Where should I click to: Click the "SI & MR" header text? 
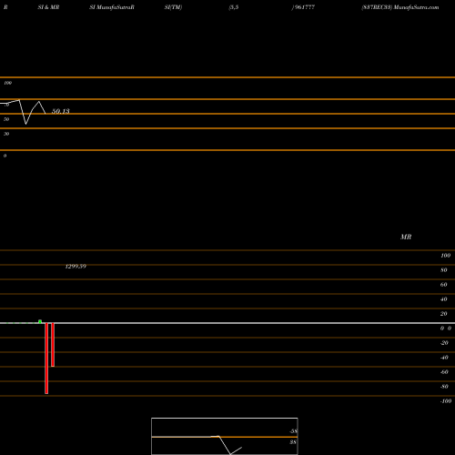pos(48,7)
